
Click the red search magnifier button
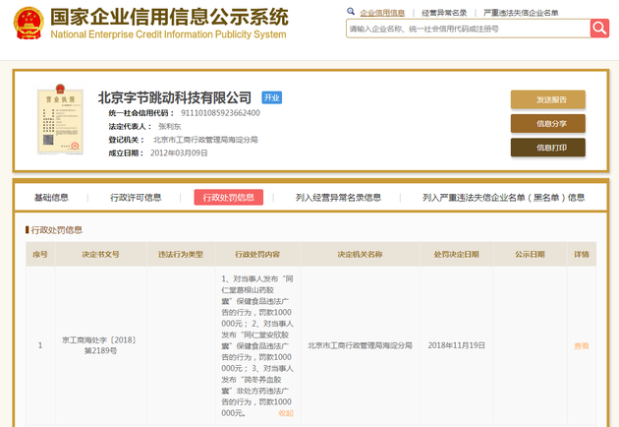(x=599, y=29)
